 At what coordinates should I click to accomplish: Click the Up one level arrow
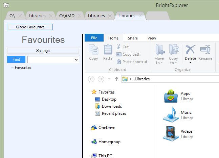117,79
